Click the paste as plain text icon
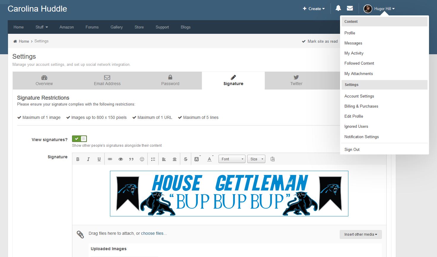Screen dimensions: 437x257 coord(272,159)
